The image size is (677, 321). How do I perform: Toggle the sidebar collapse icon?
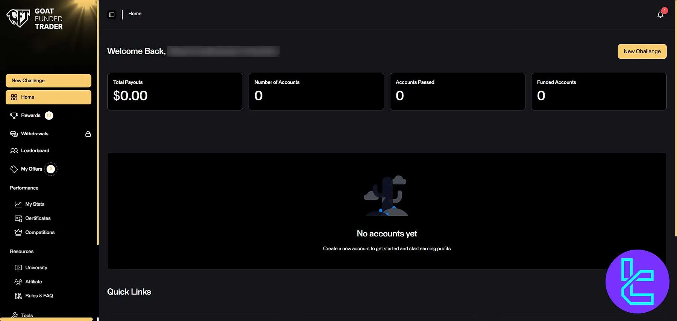click(112, 15)
